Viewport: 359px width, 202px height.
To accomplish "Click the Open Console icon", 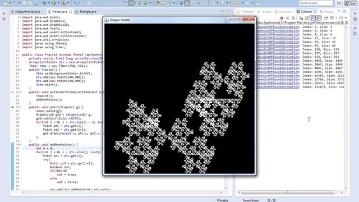I will 341,18.
